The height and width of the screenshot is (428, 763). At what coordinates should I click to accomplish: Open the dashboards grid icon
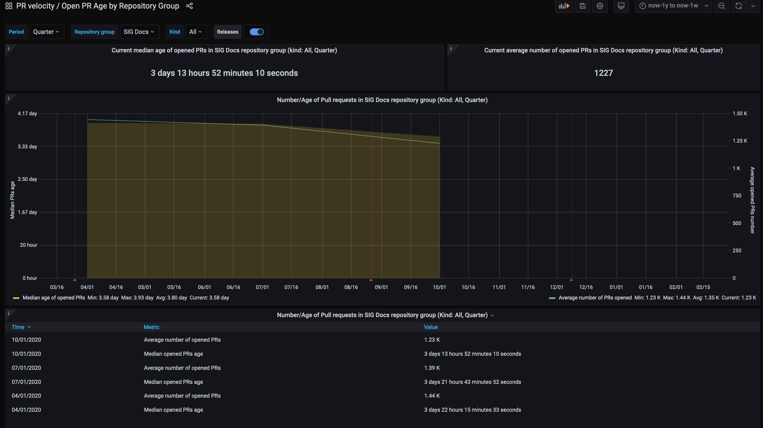pos(9,6)
